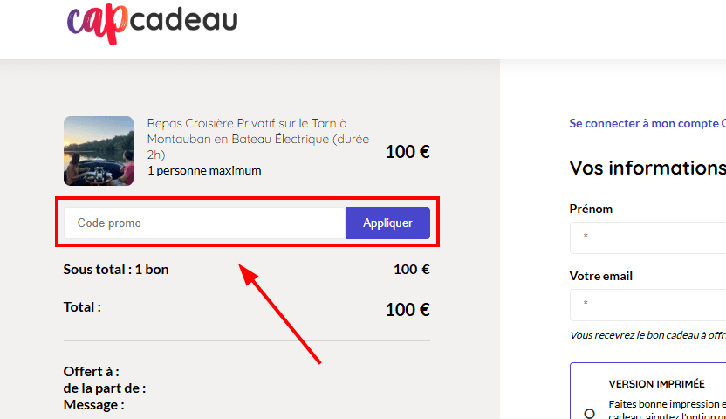Click the de la part de : label
Image resolution: width=726 pixels, height=419 pixels.
pos(105,388)
